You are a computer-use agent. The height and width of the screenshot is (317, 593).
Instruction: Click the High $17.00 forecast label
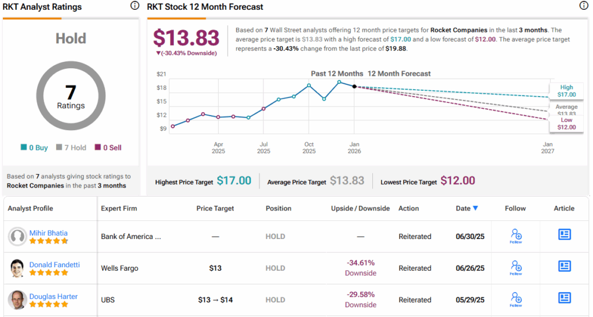[x=566, y=91]
